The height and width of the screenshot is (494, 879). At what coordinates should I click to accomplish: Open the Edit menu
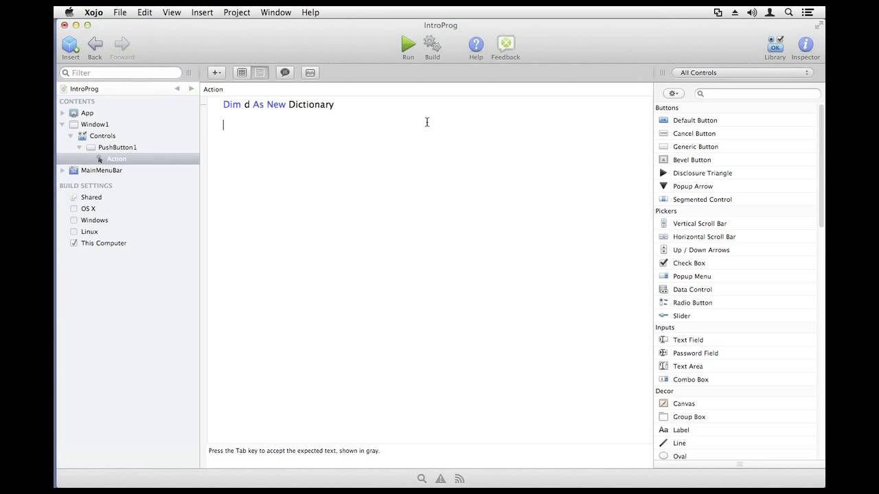(145, 12)
